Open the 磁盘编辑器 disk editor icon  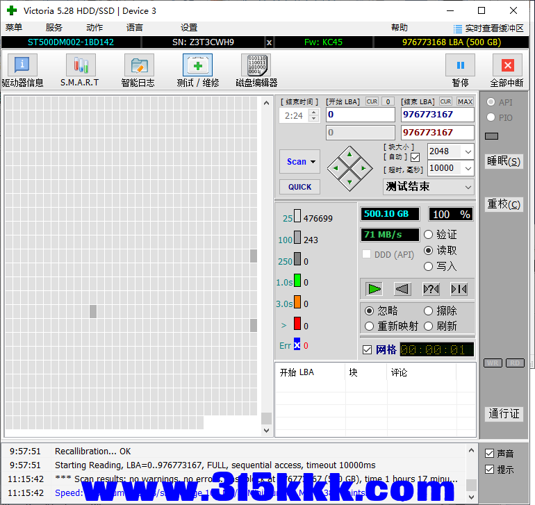click(256, 66)
